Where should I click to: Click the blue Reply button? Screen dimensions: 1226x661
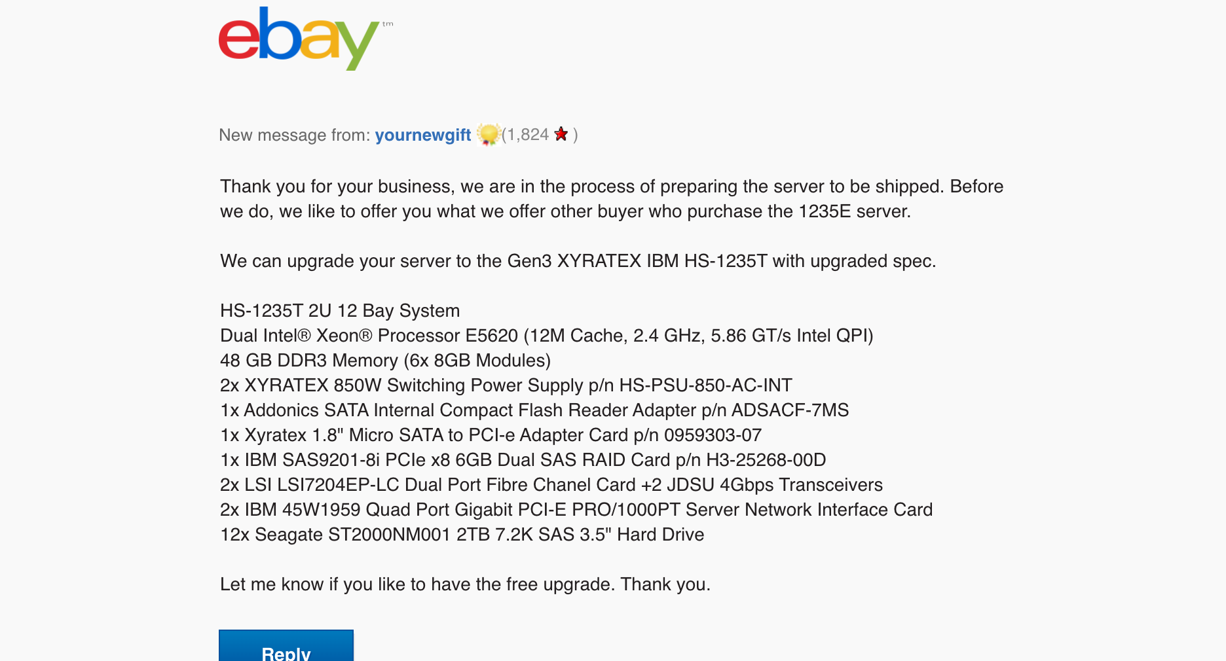pos(286,645)
